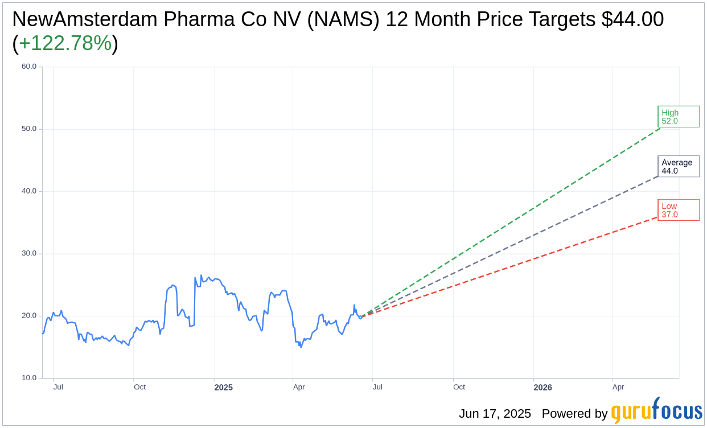
Task: Click the 2026 label on the time axis
Action: tap(542, 388)
